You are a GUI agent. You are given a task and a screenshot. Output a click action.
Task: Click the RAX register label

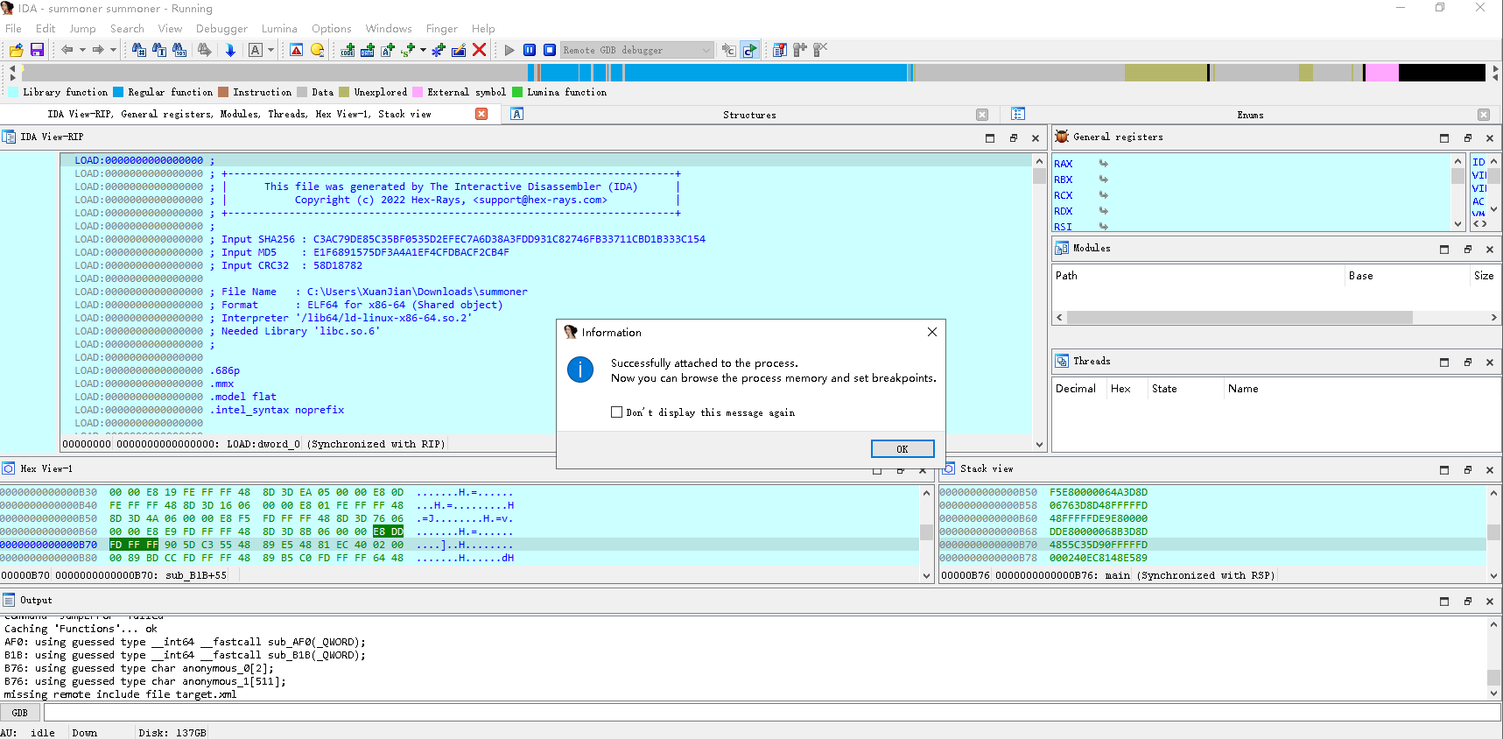coord(1063,164)
